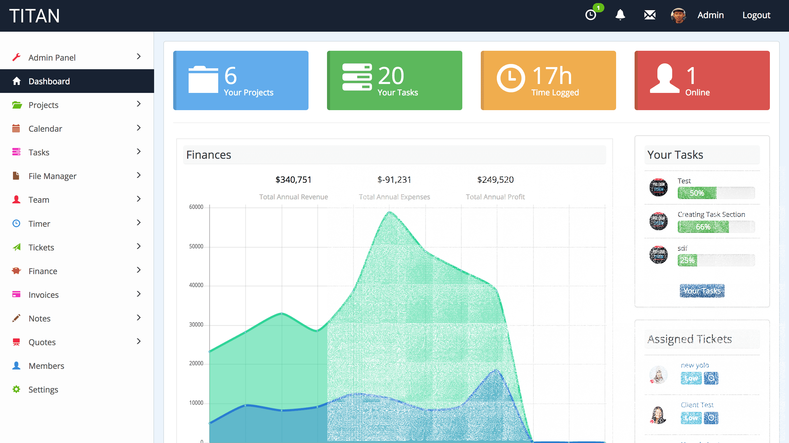Click the TITAN logo
The height and width of the screenshot is (443, 789).
(35, 16)
